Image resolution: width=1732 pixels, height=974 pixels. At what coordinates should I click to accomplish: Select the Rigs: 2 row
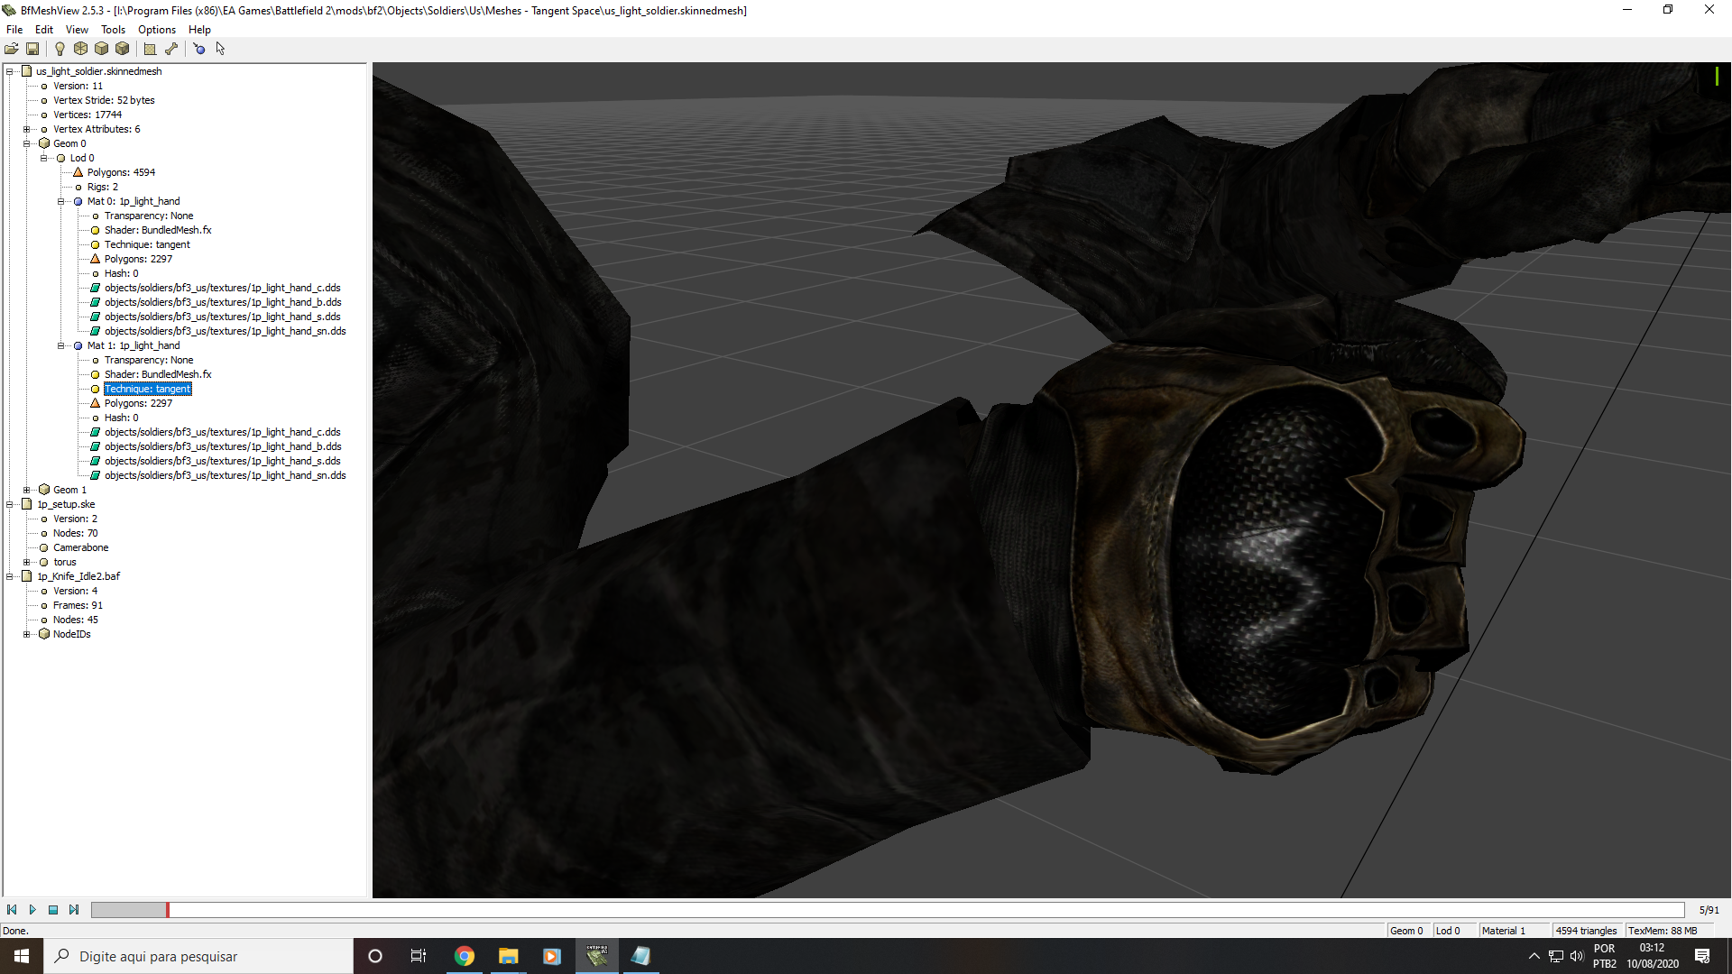pyautogui.click(x=103, y=187)
